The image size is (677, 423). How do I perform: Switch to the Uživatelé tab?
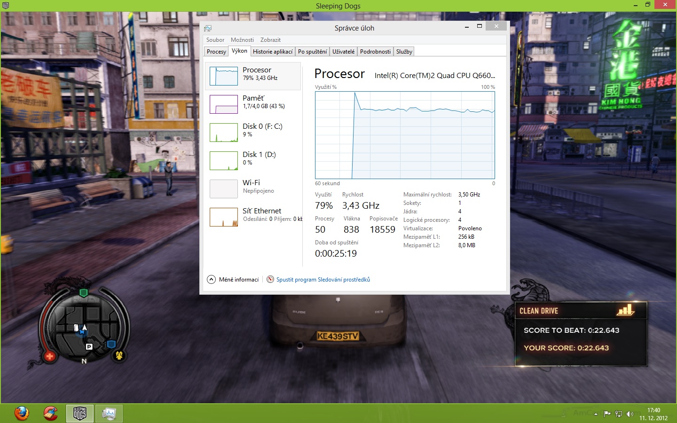[343, 52]
